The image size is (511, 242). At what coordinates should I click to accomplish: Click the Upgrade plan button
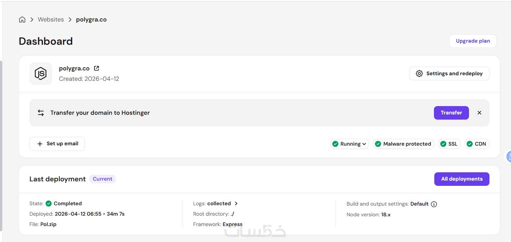coord(473,41)
